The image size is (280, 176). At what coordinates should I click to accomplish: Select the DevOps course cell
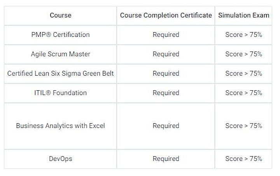(60, 159)
